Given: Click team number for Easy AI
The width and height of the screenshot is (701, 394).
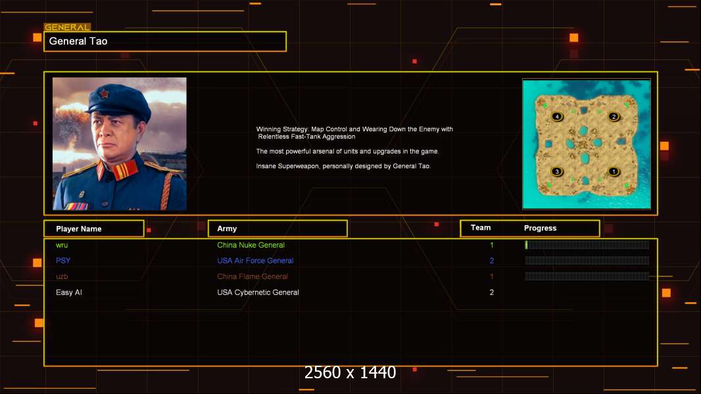Looking at the screenshot, I should coord(492,292).
